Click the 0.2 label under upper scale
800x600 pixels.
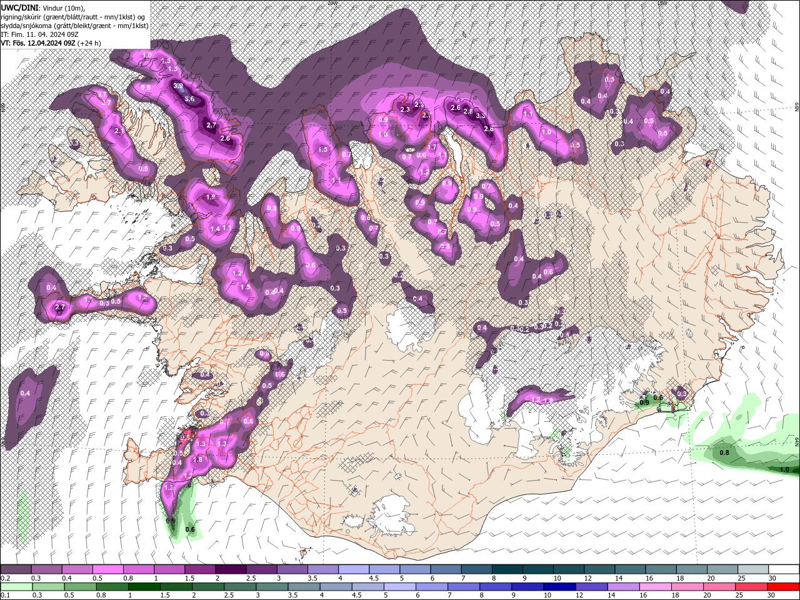pos(5,579)
